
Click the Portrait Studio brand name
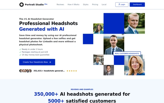[34, 5]
